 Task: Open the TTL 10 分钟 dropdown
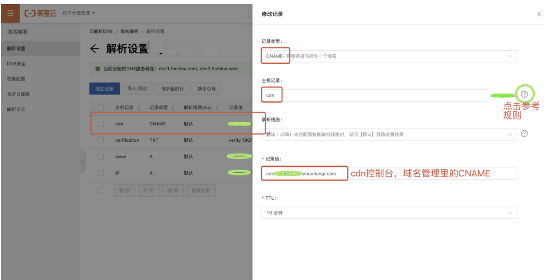[389, 213]
